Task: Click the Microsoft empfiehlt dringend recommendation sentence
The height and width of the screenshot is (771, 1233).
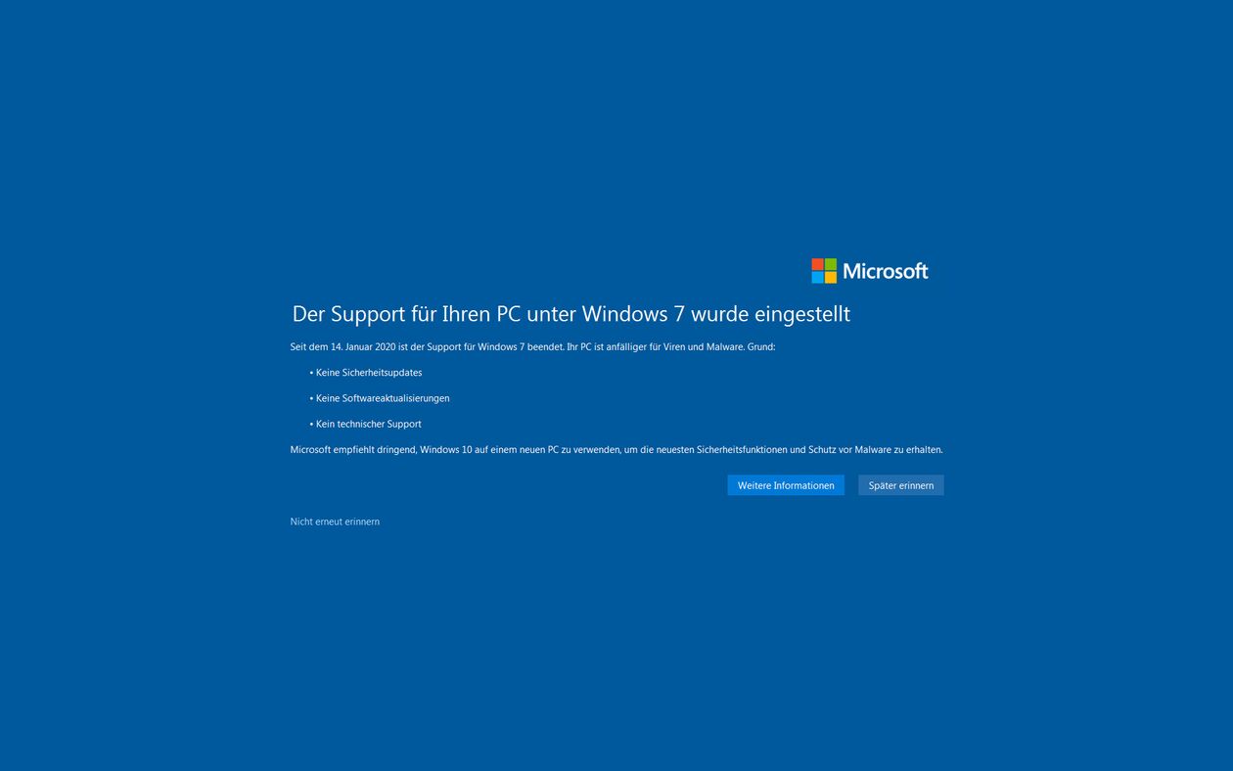Action: [616, 450]
